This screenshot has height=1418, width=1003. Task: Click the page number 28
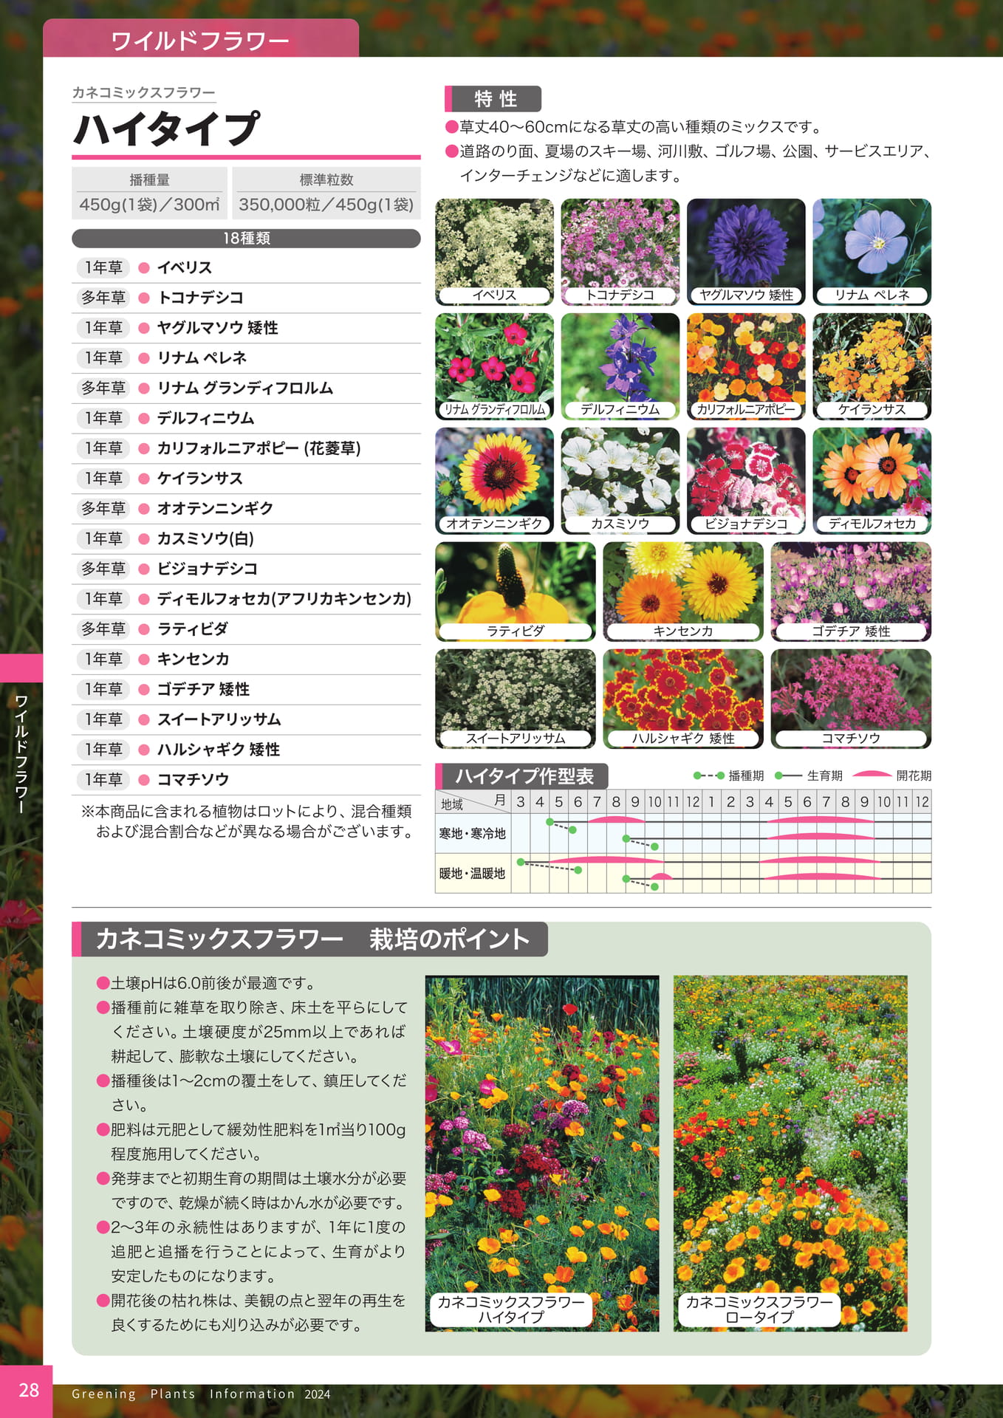point(28,1391)
